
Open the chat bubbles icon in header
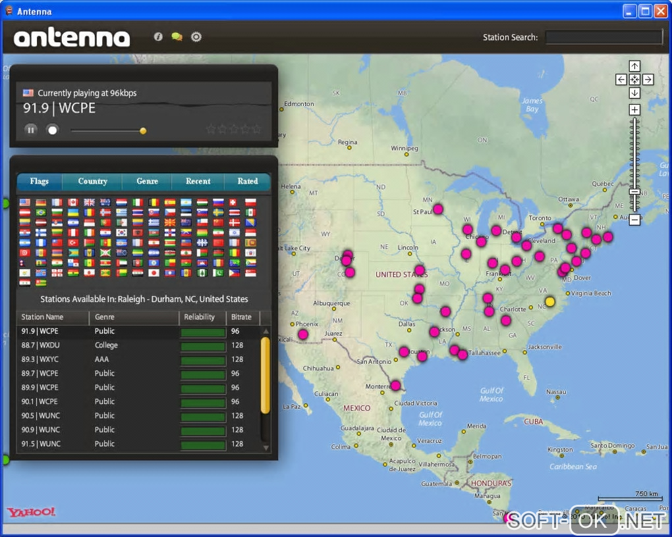177,37
